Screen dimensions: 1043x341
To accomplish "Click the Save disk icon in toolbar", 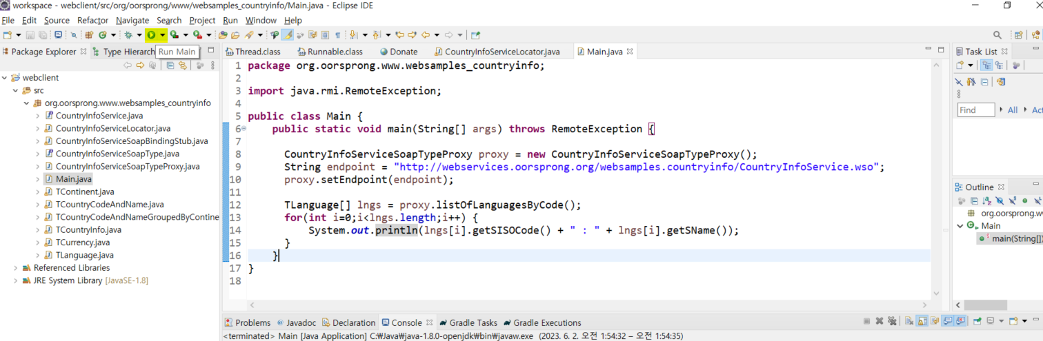I will tap(30, 34).
